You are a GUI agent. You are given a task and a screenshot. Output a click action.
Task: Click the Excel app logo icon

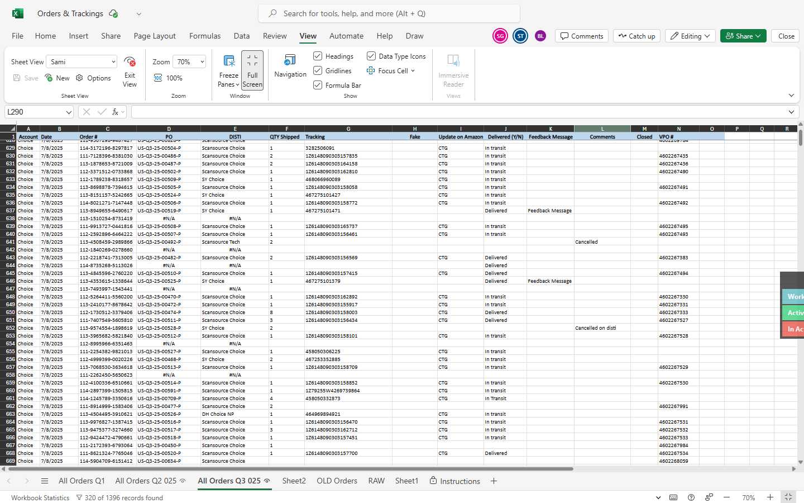tap(18, 13)
